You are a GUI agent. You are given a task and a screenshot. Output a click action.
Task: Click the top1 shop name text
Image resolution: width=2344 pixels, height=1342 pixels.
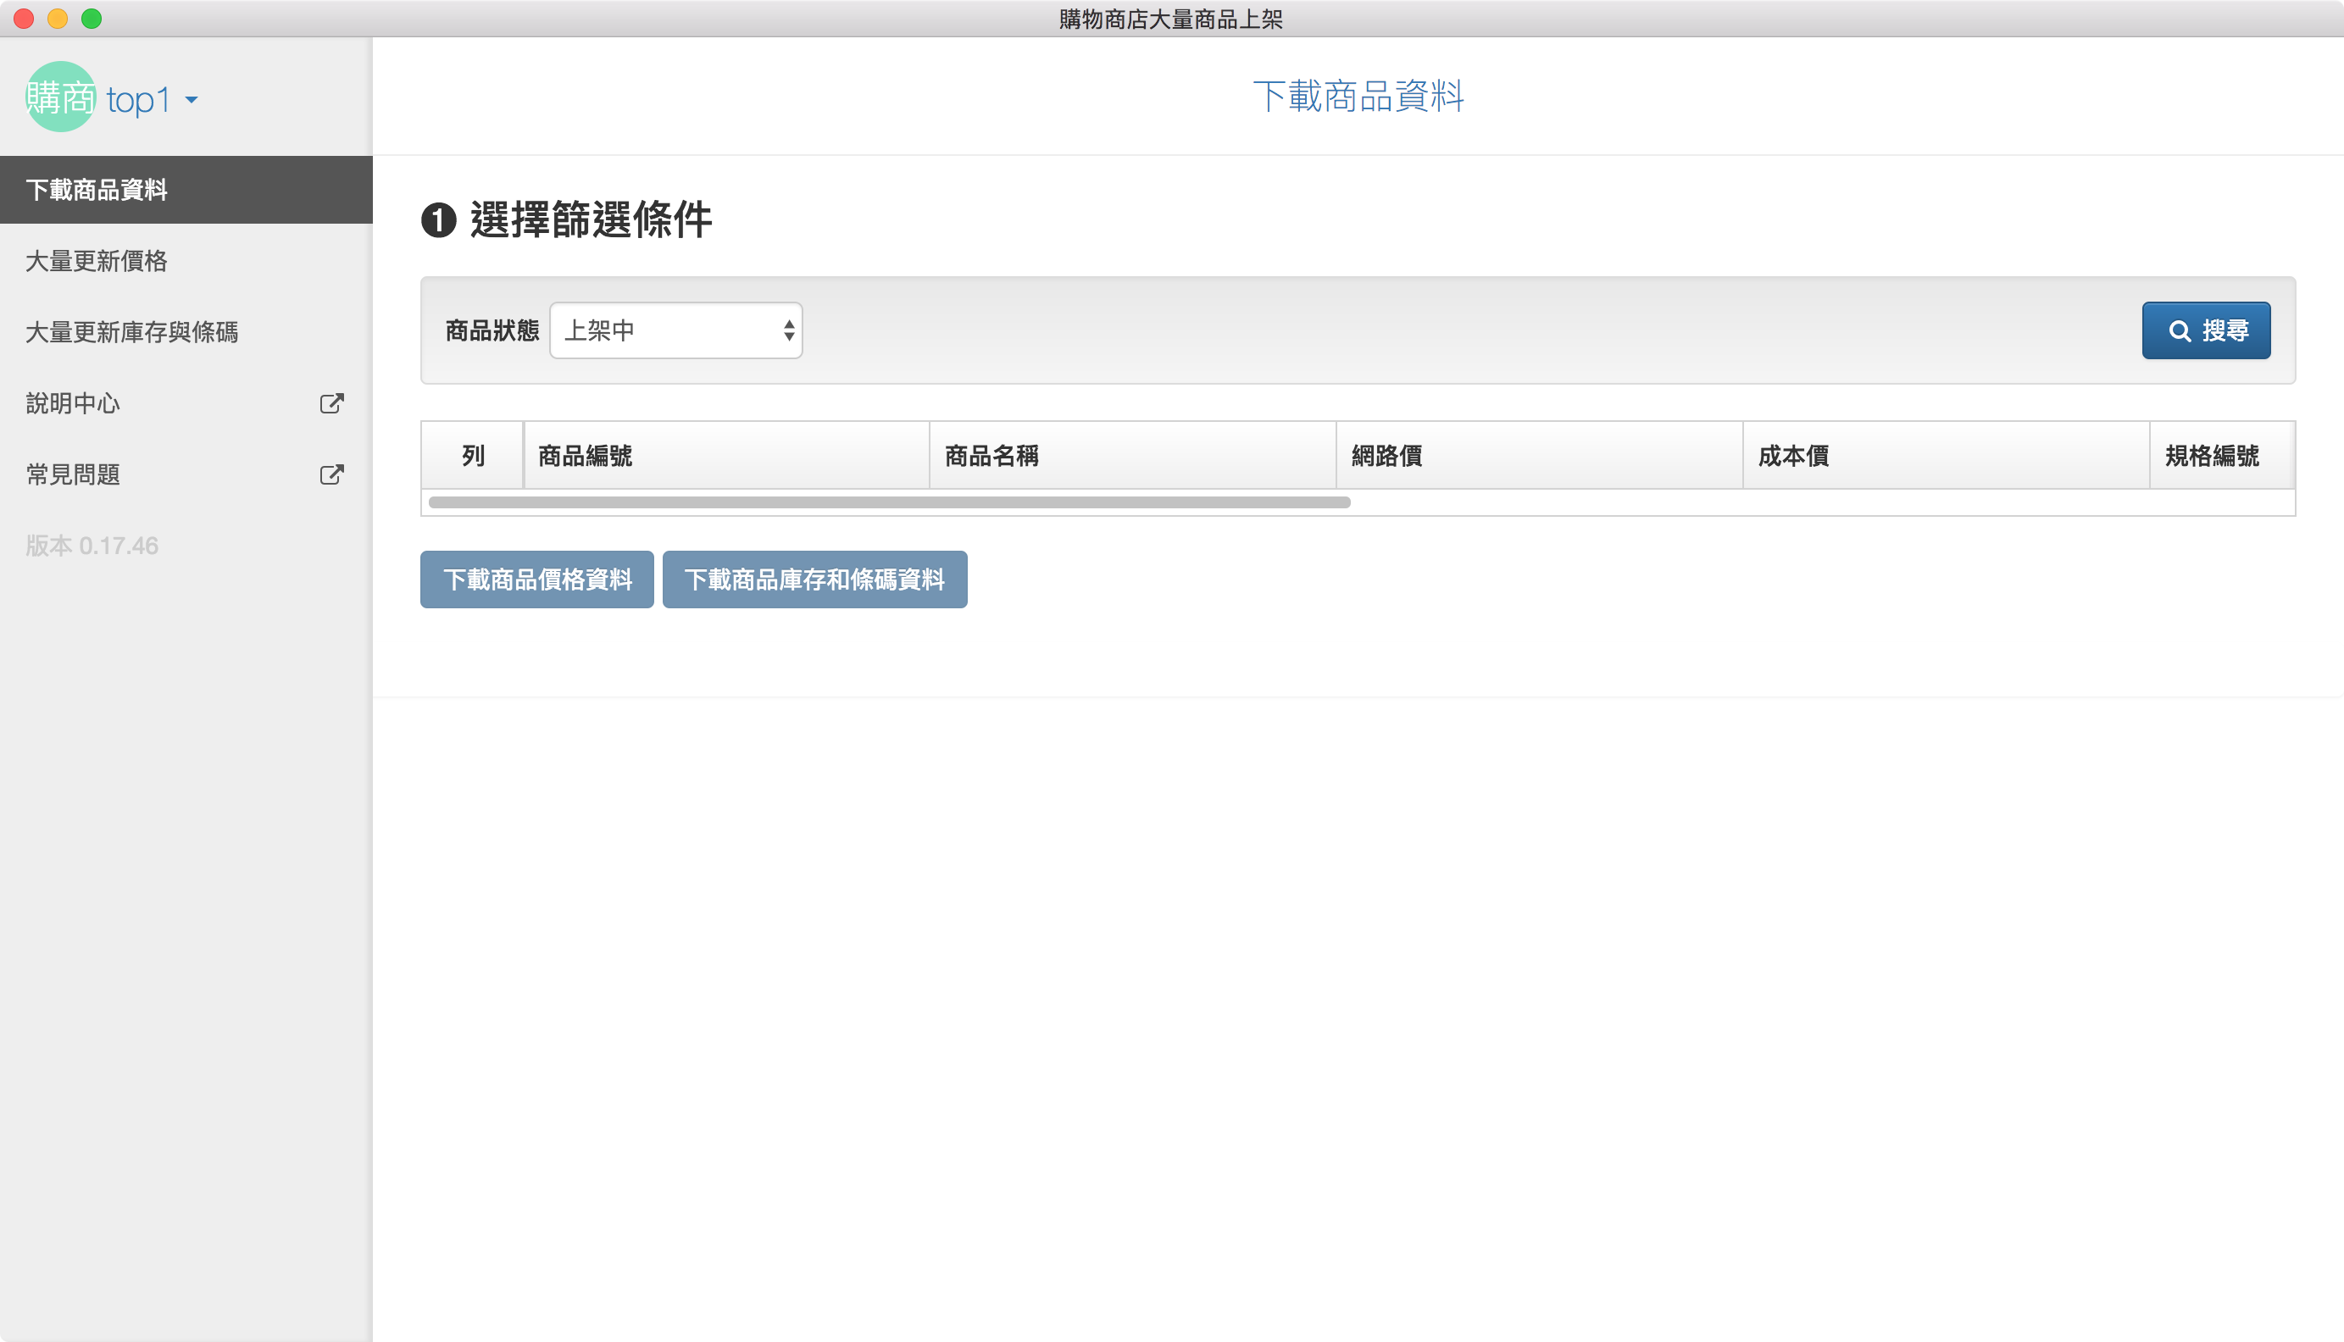[138, 99]
